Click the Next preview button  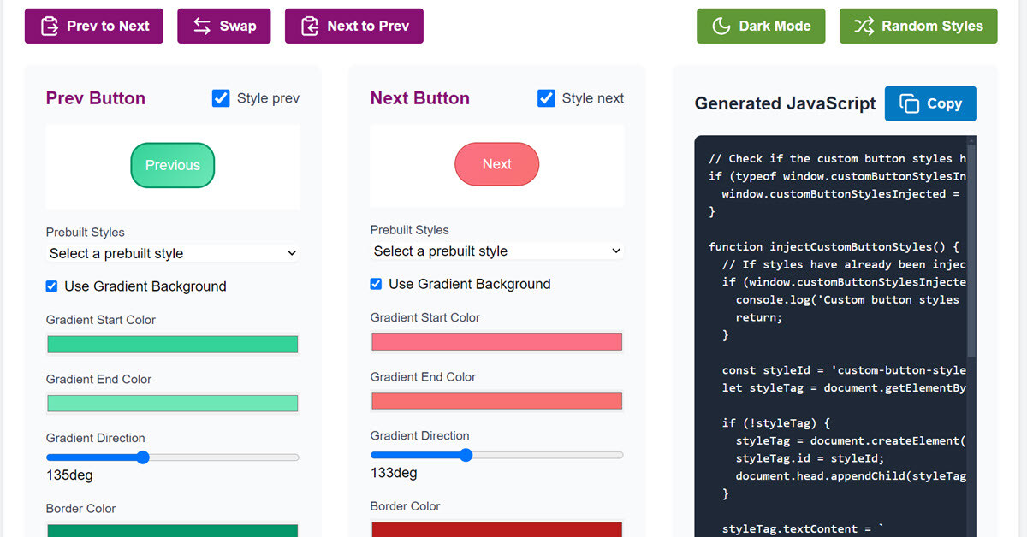(x=496, y=163)
